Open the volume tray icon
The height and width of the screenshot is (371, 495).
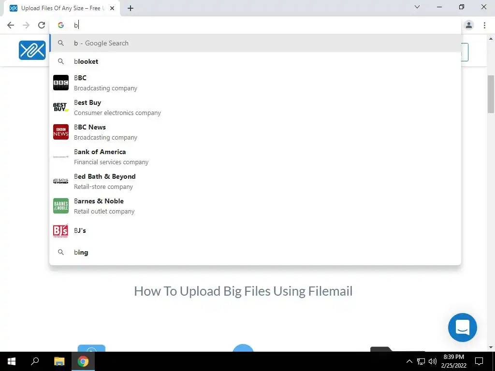coord(433,361)
